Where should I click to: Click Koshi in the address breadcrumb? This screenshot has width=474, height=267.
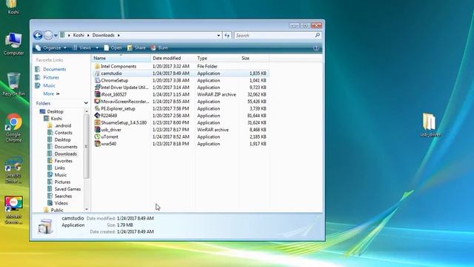point(79,36)
